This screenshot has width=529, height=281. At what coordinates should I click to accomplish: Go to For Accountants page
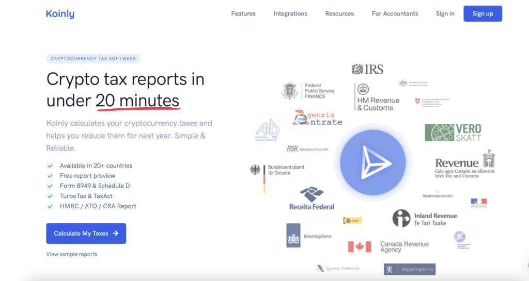tap(395, 14)
